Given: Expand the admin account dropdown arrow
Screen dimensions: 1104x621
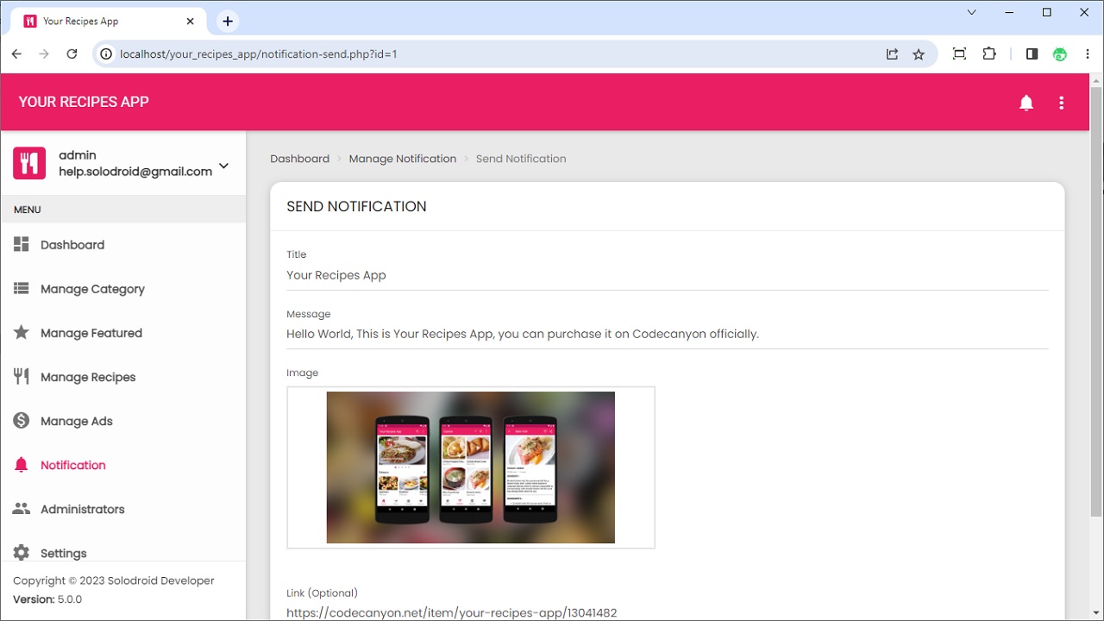Looking at the screenshot, I should [223, 166].
